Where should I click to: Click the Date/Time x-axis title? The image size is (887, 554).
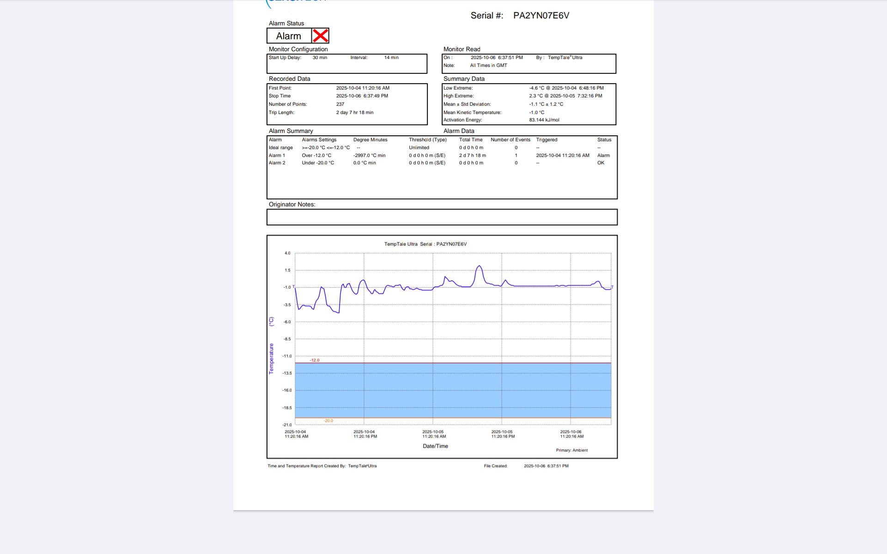[435, 446]
